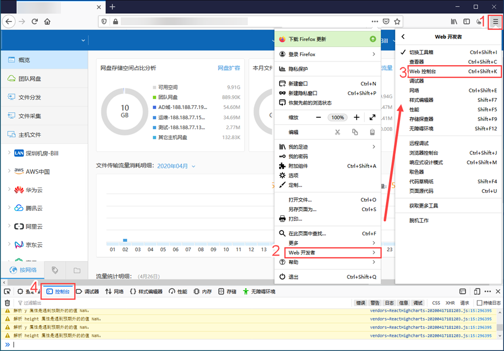The width and height of the screenshot is (504, 351).
Task: Open the library icon in toolbar
Action: (x=455, y=22)
